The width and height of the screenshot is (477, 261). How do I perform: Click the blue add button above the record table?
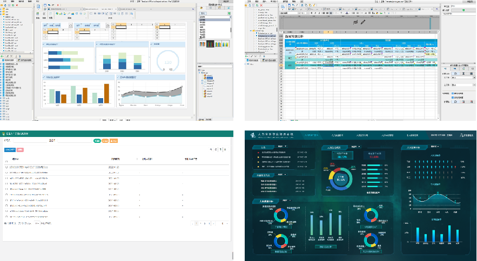coord(10,149)
